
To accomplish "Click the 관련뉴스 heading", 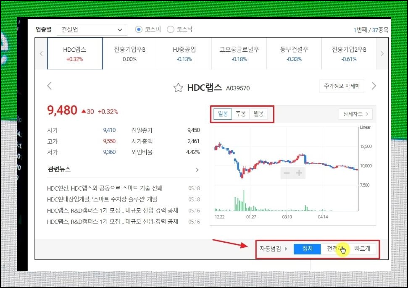I will coord(59,169).
